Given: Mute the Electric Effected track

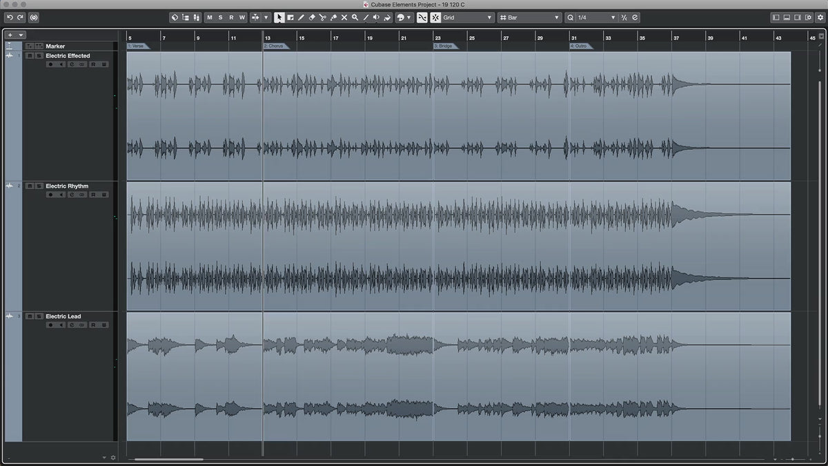Looking at the screenshot, I should pyautogui.click(x=28, y=56).
